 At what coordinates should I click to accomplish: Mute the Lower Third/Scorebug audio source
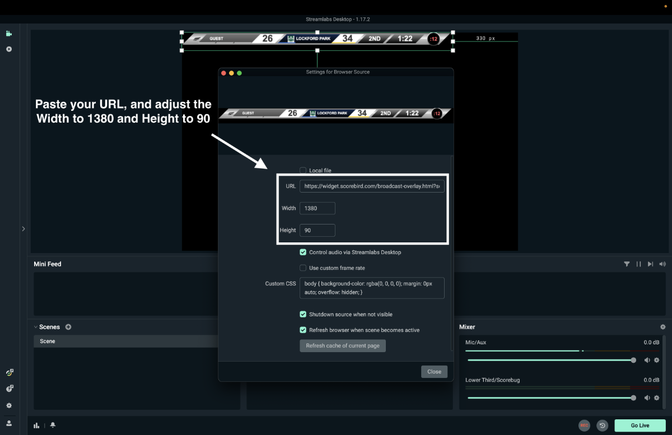click(x=647, y=397)
